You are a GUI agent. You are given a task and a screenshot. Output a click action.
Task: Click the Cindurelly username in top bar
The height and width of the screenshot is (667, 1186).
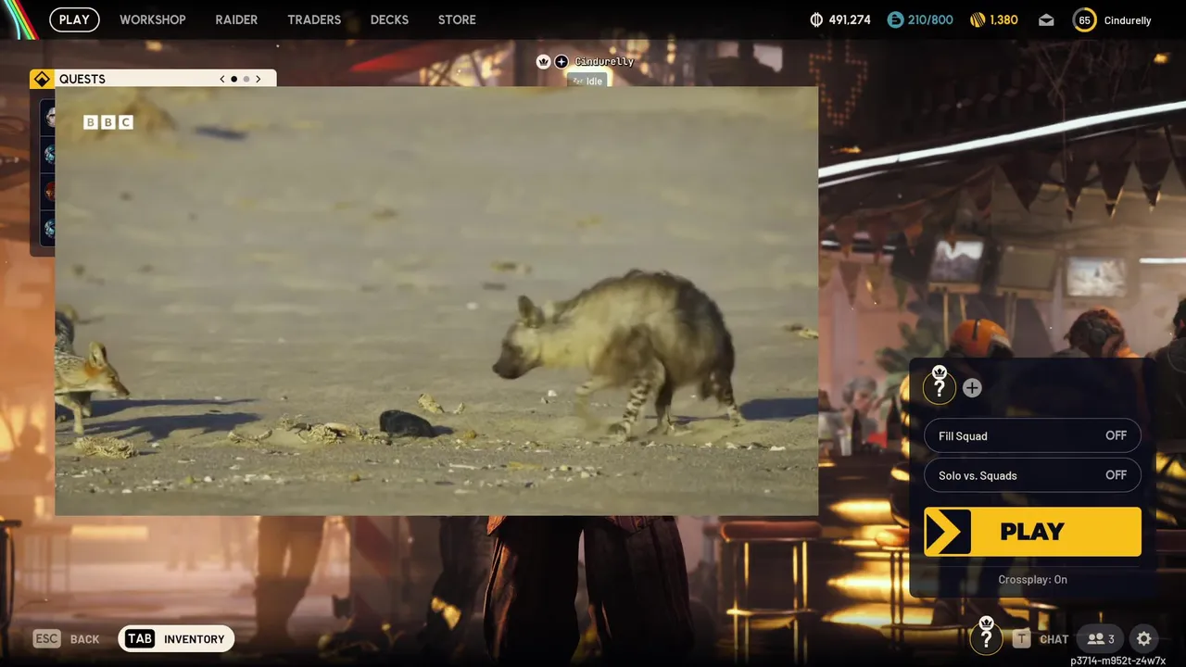(x=1128, y=19)
